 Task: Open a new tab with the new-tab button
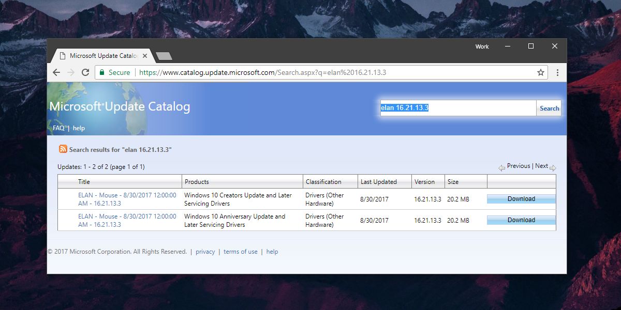click(x=164, y=56)
